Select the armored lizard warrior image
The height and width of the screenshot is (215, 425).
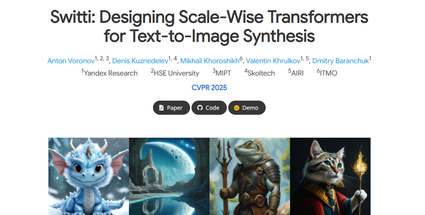(x=250, y=176)
